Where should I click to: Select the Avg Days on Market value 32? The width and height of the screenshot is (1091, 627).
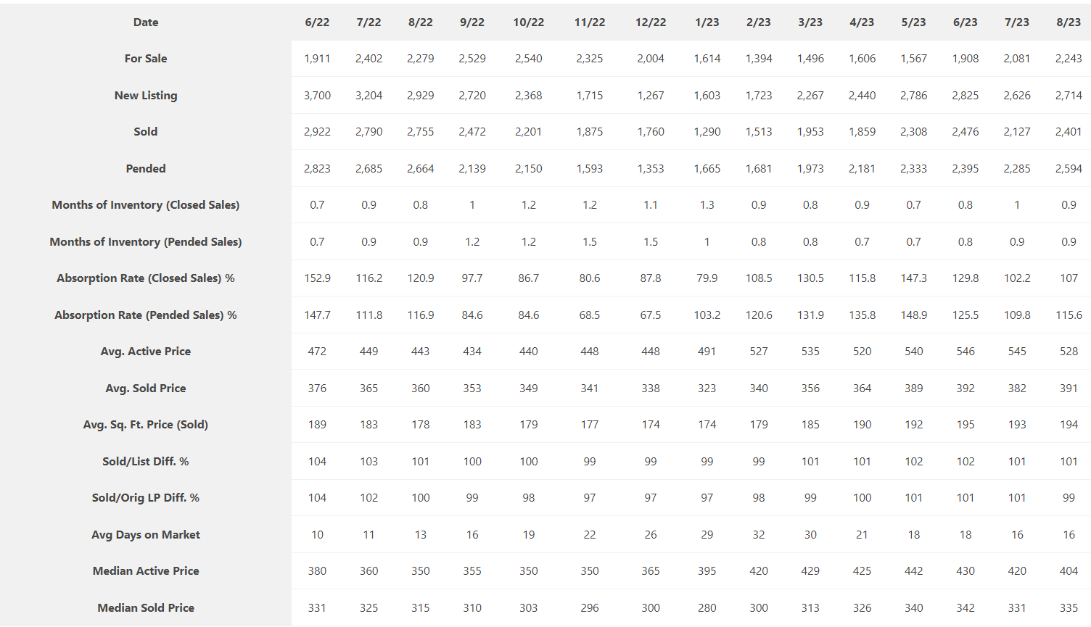759,535
